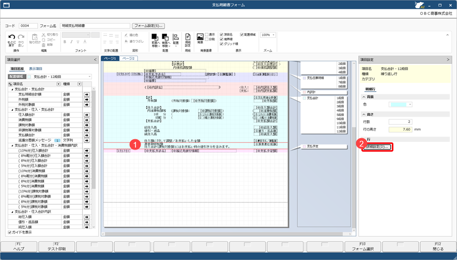This screenshot has height=260, width=457.
Task: Click the arrow button for 支払明細合計額 row
Action: coord(87,94)
